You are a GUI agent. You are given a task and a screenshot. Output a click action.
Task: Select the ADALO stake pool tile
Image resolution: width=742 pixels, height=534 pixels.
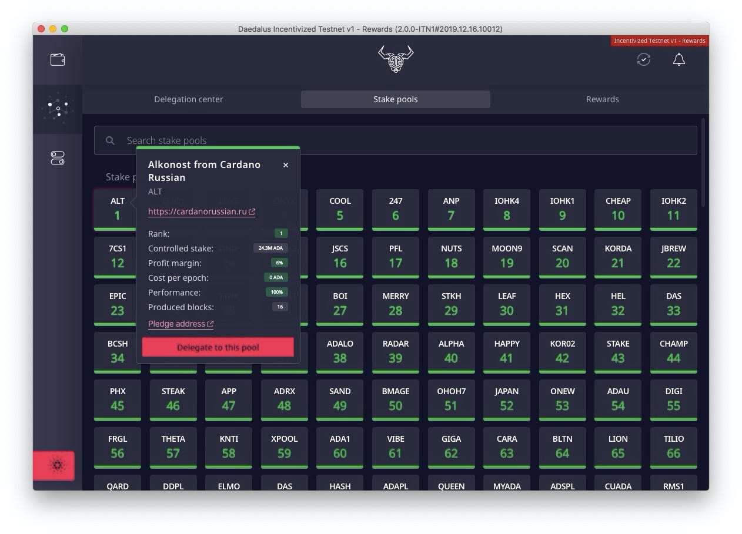(x=340, y=352)
